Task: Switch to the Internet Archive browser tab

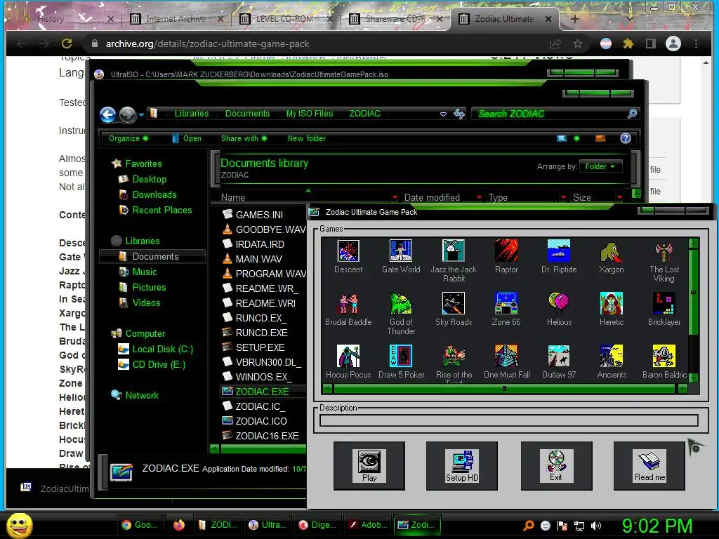Action: click(176, 19)
